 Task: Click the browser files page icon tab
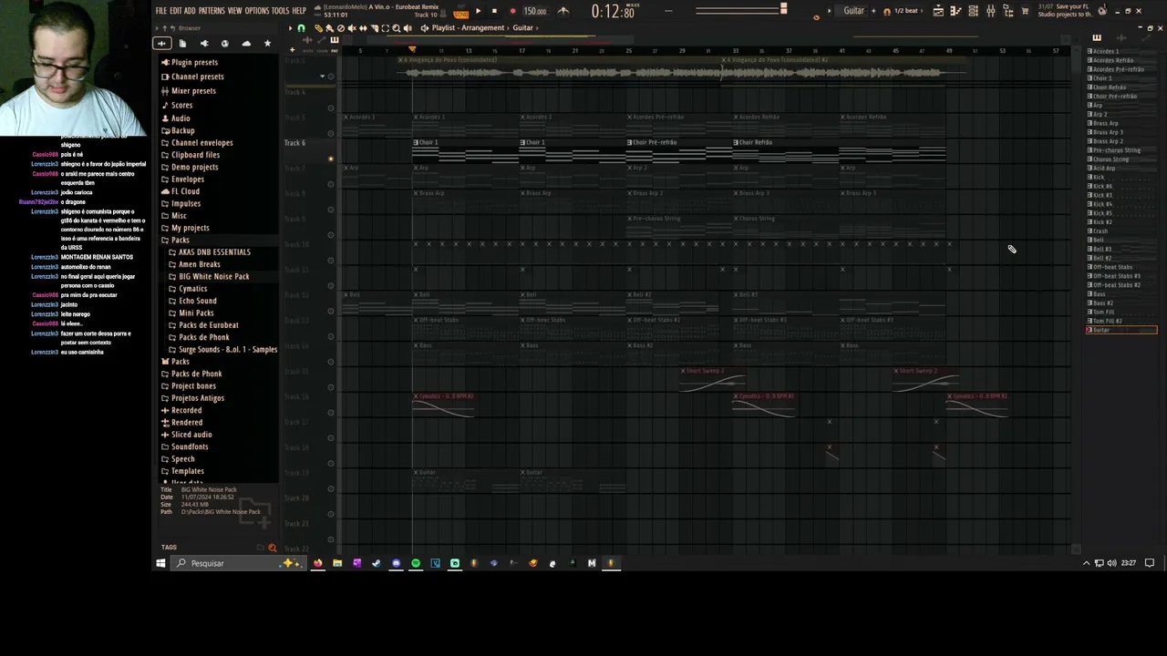[182, 44]
